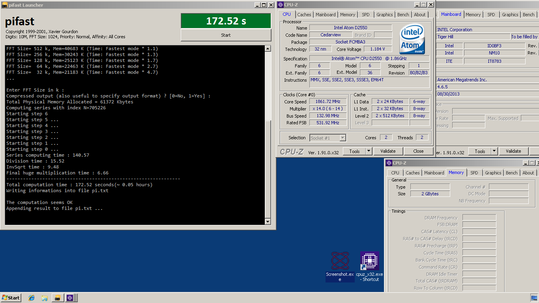
Task: Switch to Memory tab in front CPU-Z
Action: point(348,15)
